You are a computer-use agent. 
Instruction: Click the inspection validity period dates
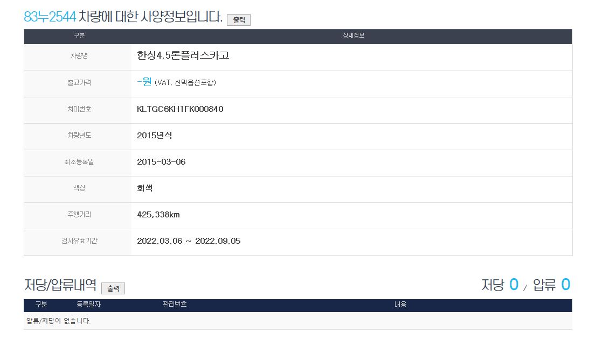point(189,241)
